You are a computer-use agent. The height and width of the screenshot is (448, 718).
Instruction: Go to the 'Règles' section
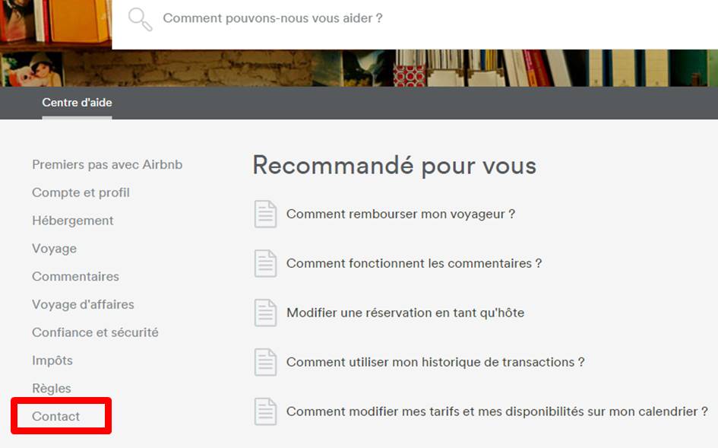pyautogui.click(x=52, y=389)
